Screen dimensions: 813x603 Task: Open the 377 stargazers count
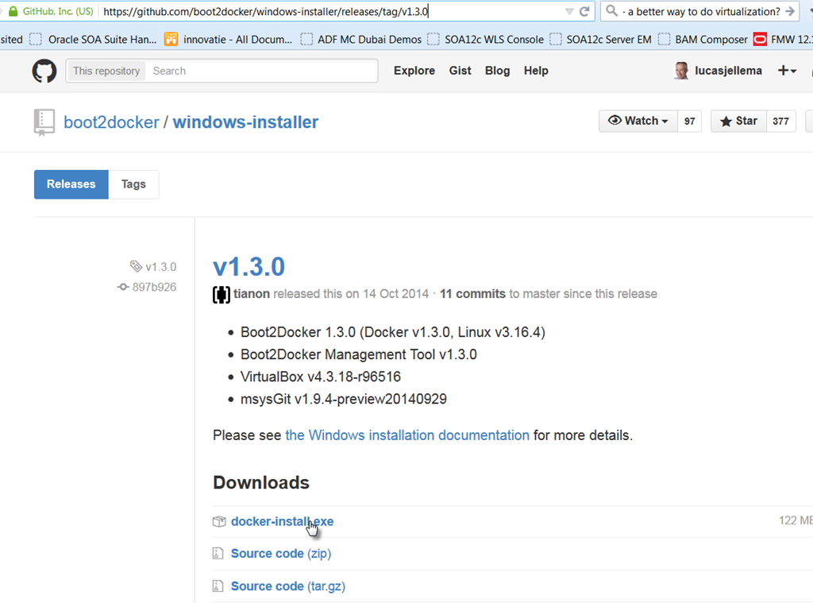(780, 121)
